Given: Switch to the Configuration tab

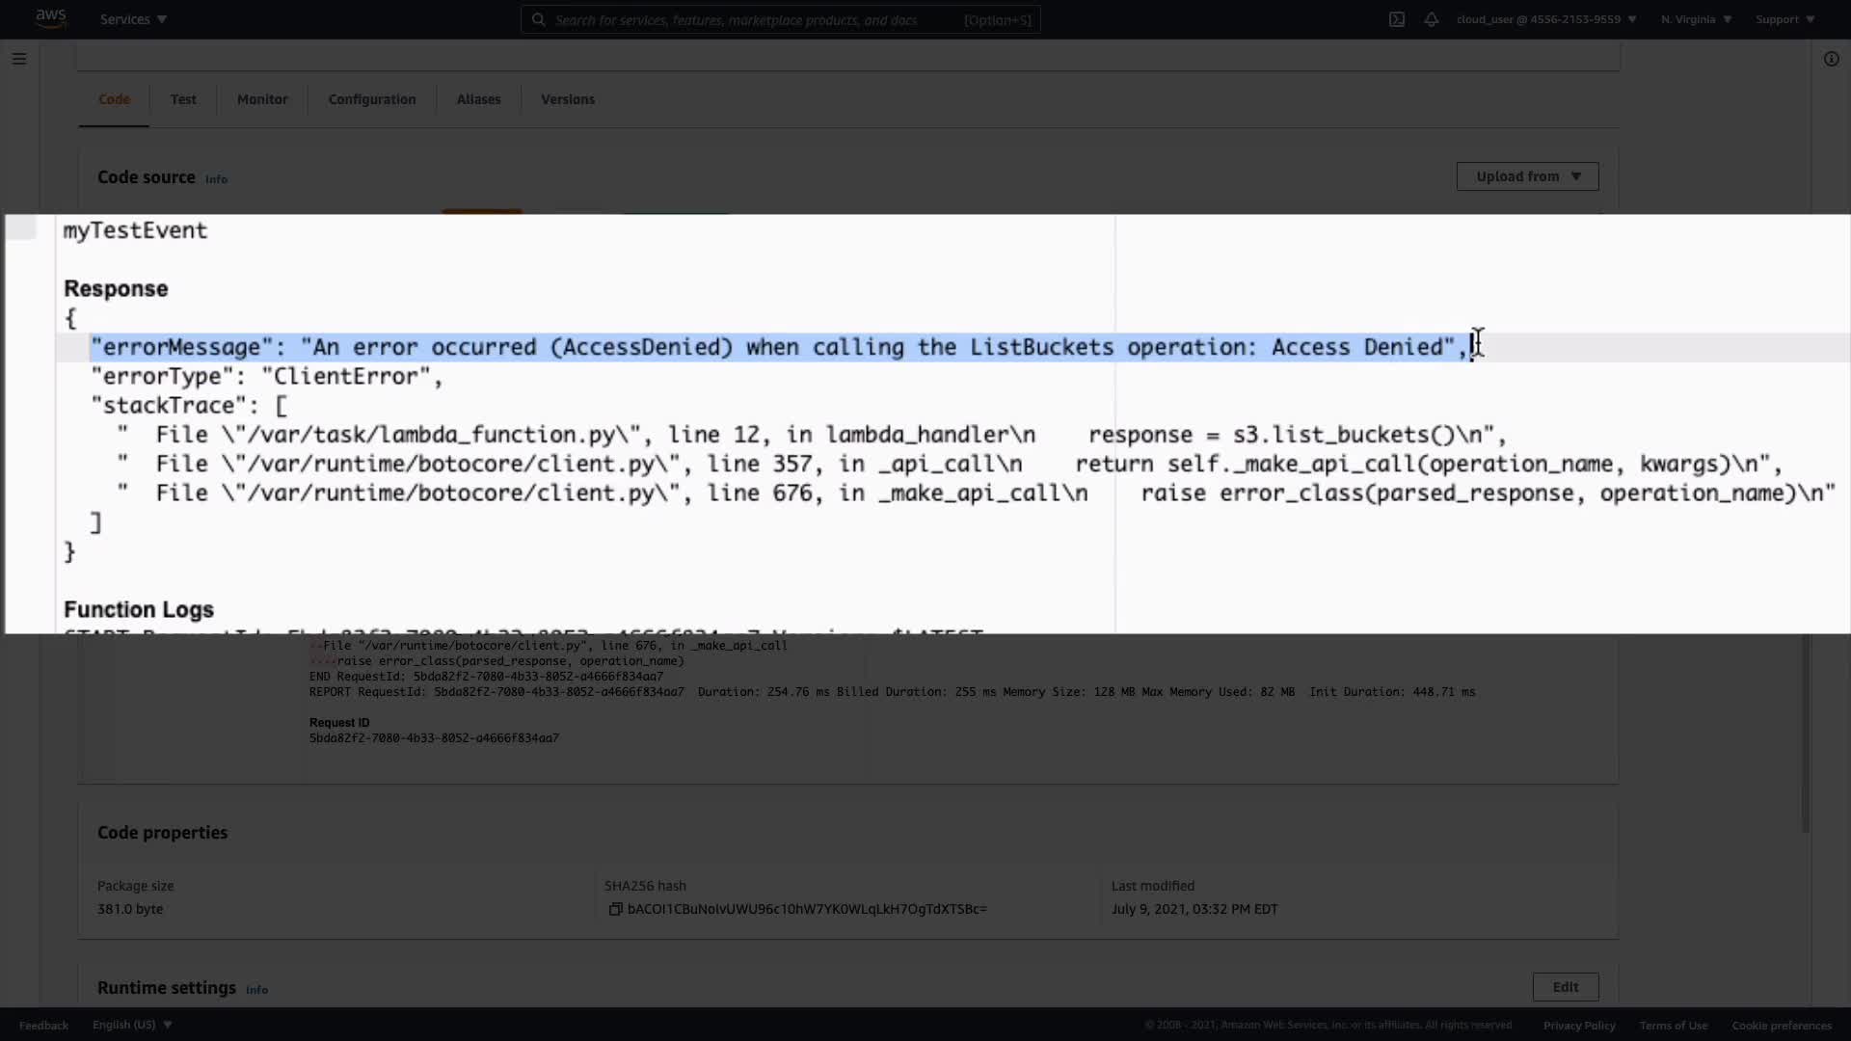Looking at the screenshot, I should 372,99.
